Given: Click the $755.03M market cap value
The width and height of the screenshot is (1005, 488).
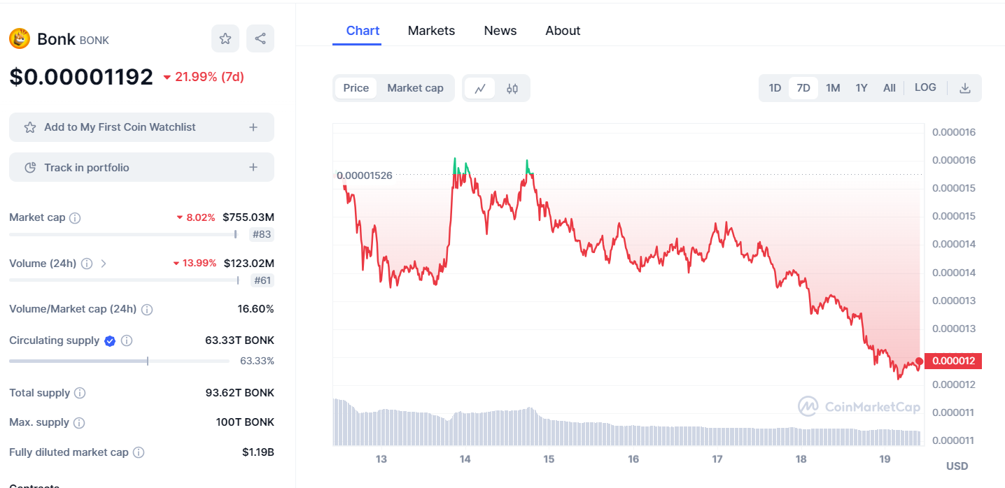Looking at the screenshot, I should click(x=248, y=217).
